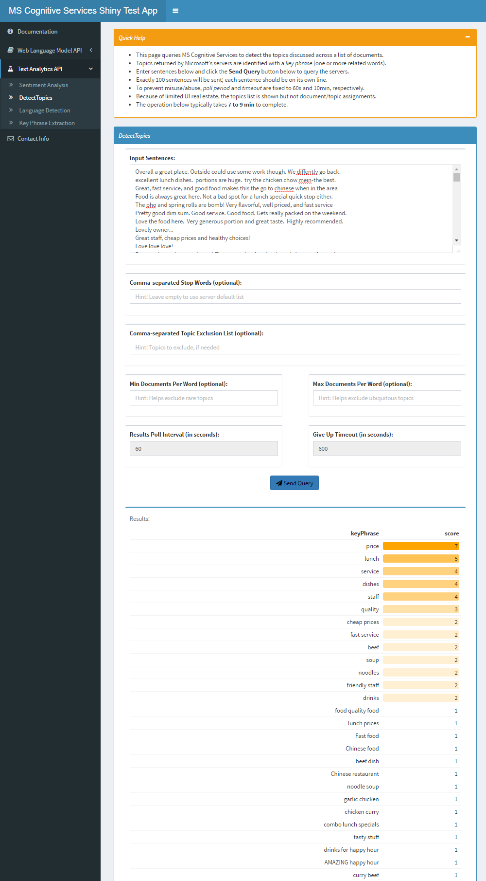Click the MS Cognitive Services Shiny Test App title
Image resolution: width=486 pixels, height=881 pixels.
tap(83, 11)
